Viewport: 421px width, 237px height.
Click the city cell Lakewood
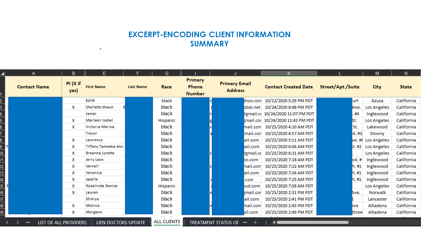377,127
